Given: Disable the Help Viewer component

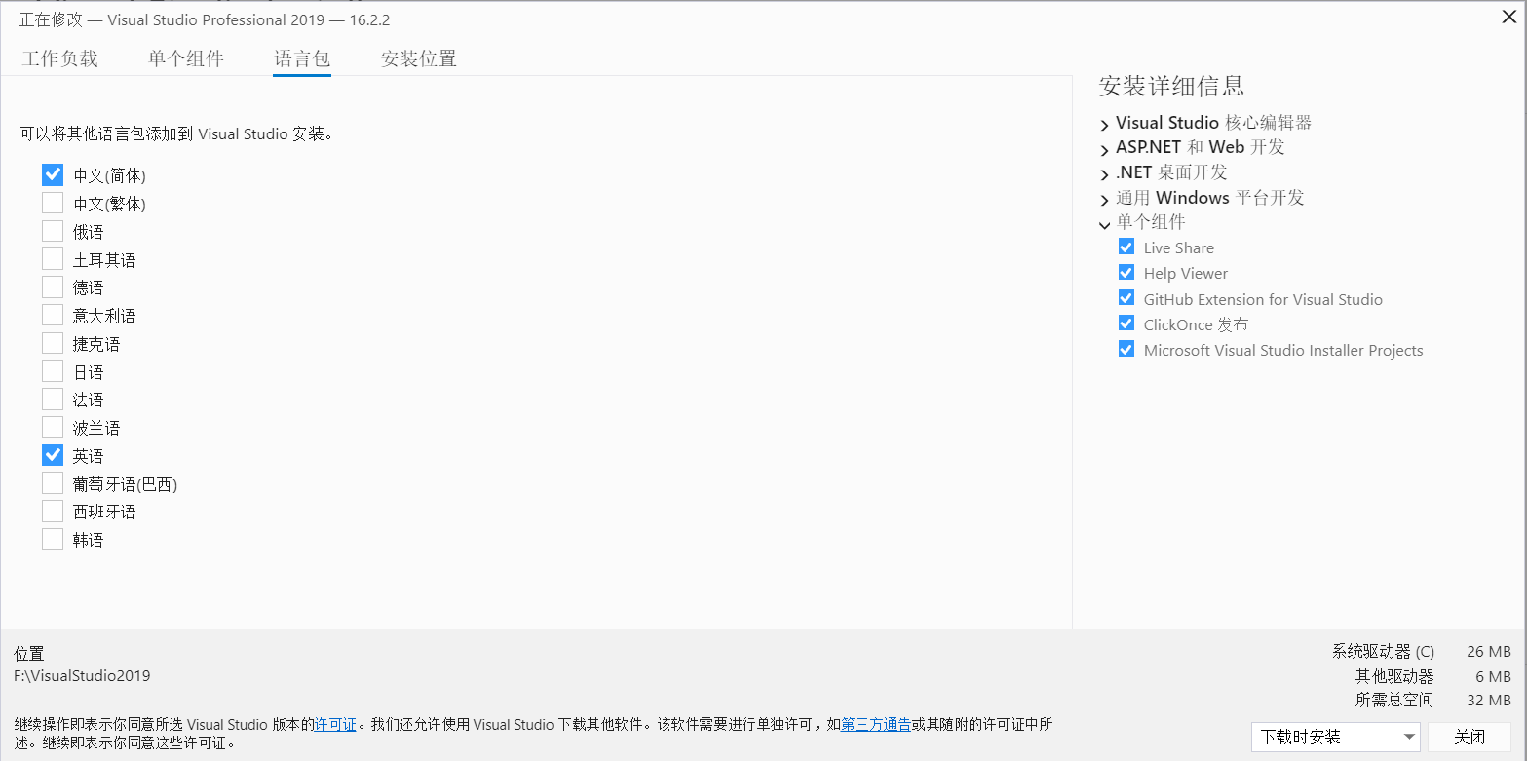Looking at the screenshot, I should (x=1126, y=272).
